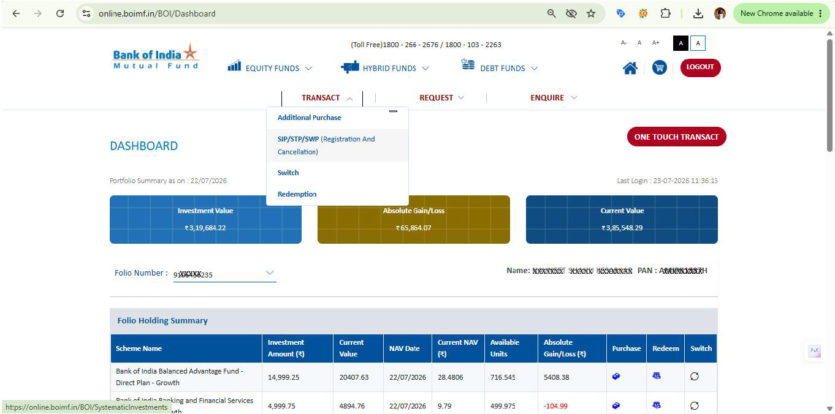The width and height of the screenshot is (835, 414).
Task: Click the Current Value card
Action: pos(622,219)
